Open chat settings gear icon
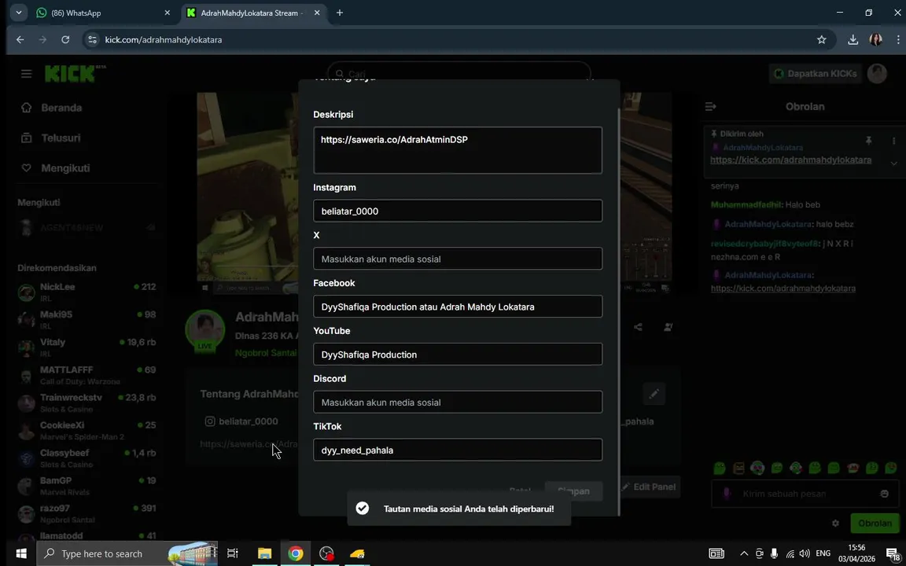906x566 pixels. (x=835, y=524)
